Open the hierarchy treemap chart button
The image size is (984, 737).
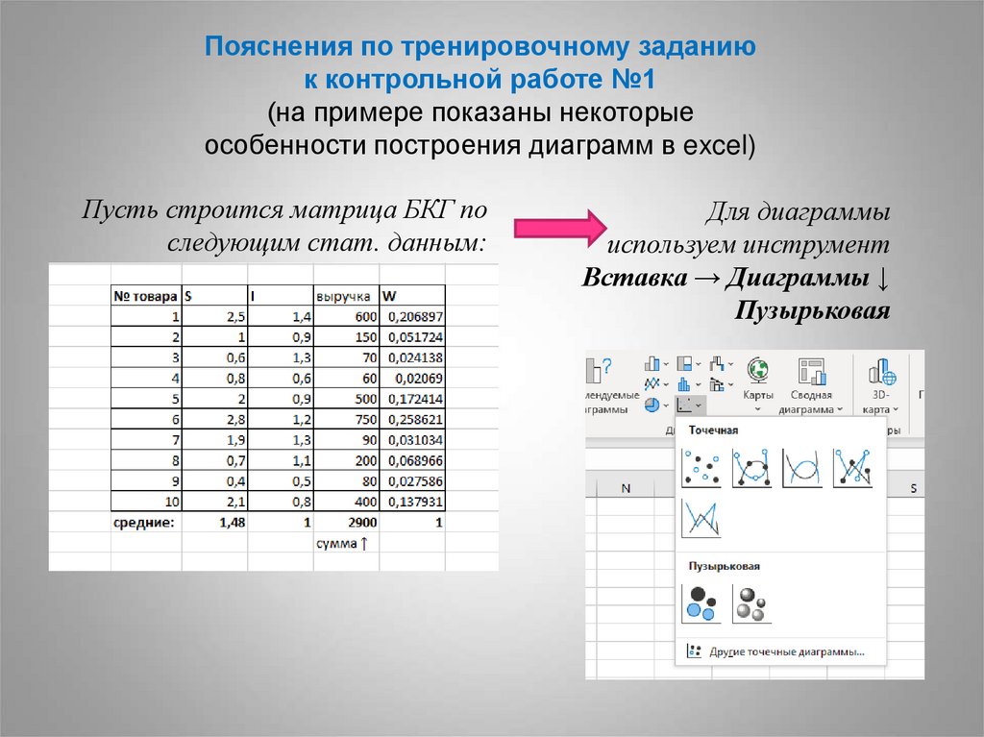[684, 363]
